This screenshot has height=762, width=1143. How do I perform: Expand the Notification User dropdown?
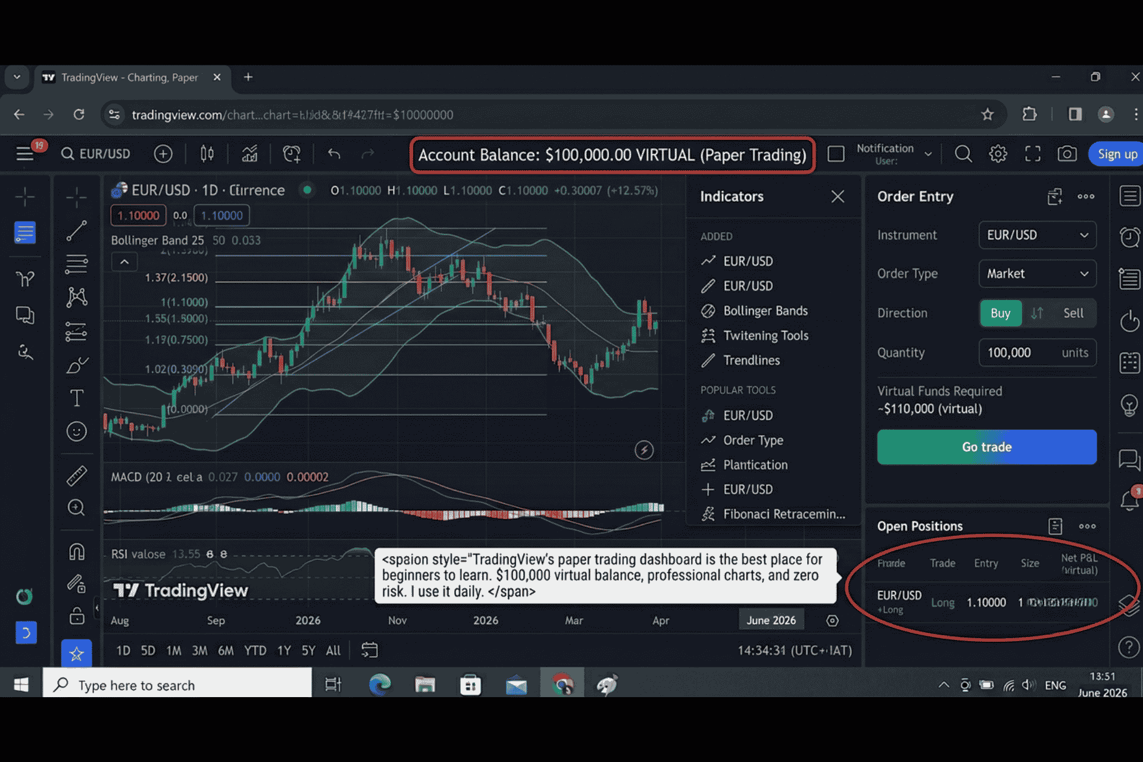tap(894, 154)
